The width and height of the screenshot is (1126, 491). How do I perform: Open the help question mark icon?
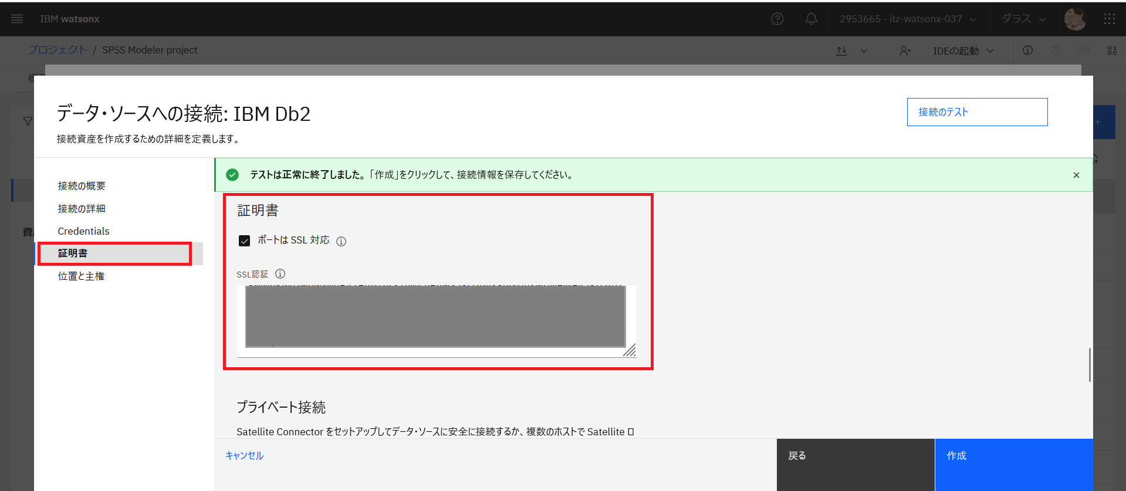click(777, 19)
